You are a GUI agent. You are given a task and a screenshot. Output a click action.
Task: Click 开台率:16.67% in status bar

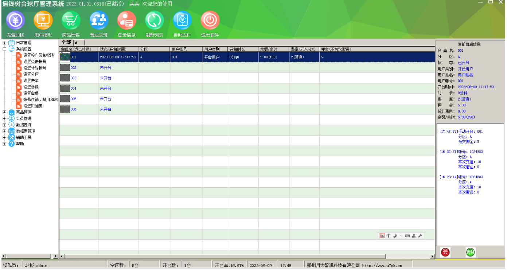[229, 266]
